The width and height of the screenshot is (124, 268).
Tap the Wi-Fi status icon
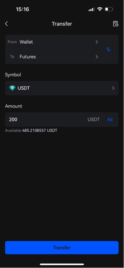pyautogui.click(x=99, y=9)
